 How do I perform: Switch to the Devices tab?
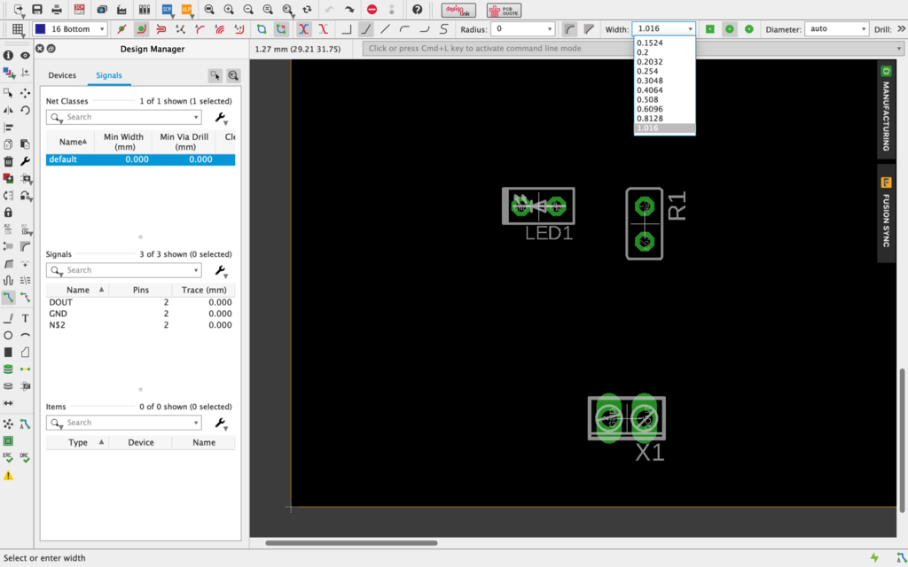click(62, 75)
